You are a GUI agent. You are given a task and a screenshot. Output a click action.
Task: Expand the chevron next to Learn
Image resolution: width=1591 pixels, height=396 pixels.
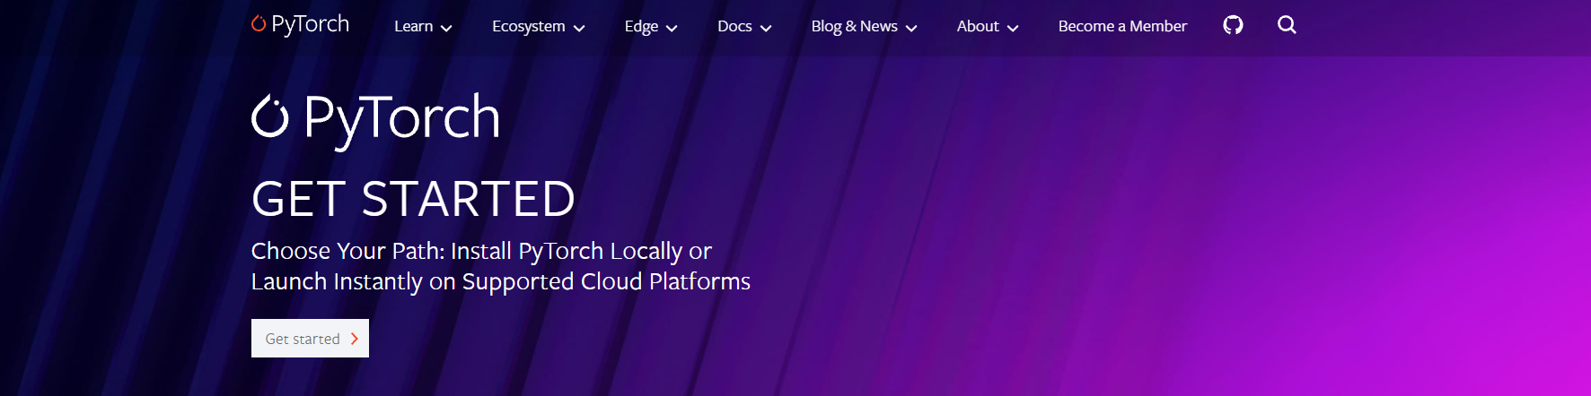point(446,29)
